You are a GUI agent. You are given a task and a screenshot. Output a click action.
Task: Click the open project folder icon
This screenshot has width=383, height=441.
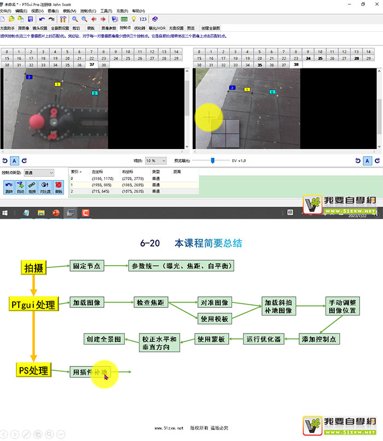[11, 19]
